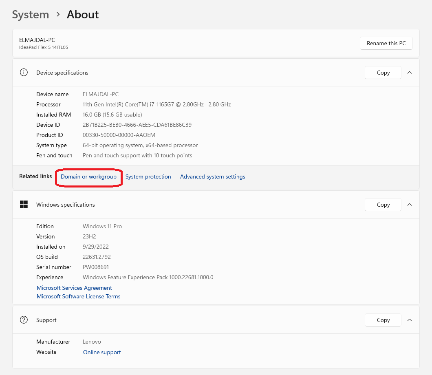Screen dimensions: 432x375
Task: Copy the Support details
Action: pyautogui.click(x=383, y=320)
